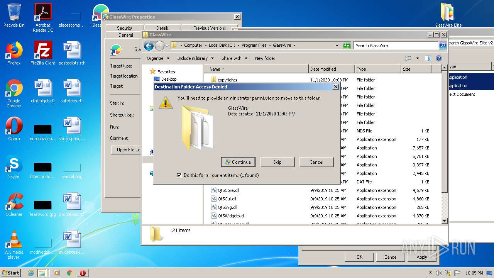Click the volume icon in system tray
Screen dimensions: 494x278
[439, 273]
